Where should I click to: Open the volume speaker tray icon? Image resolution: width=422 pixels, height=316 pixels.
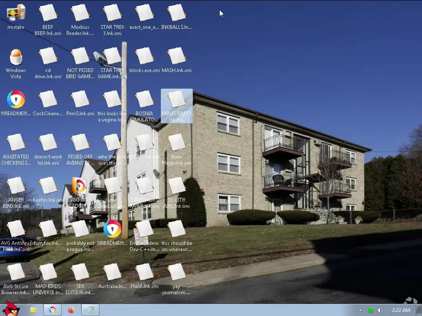pyautogui.click(x=380, y=310)
